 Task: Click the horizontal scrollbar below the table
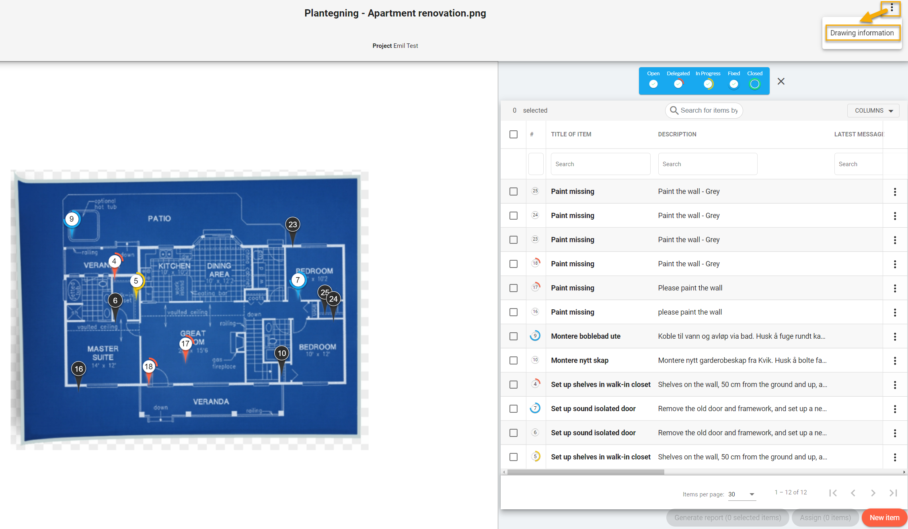click(x=585, y=472)
